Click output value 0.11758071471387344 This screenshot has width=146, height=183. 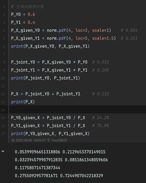(37, 168)
